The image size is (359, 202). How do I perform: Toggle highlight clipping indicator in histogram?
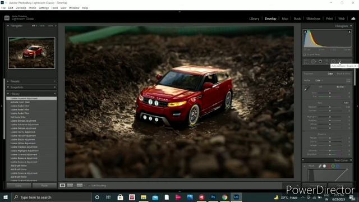point(349,32)
